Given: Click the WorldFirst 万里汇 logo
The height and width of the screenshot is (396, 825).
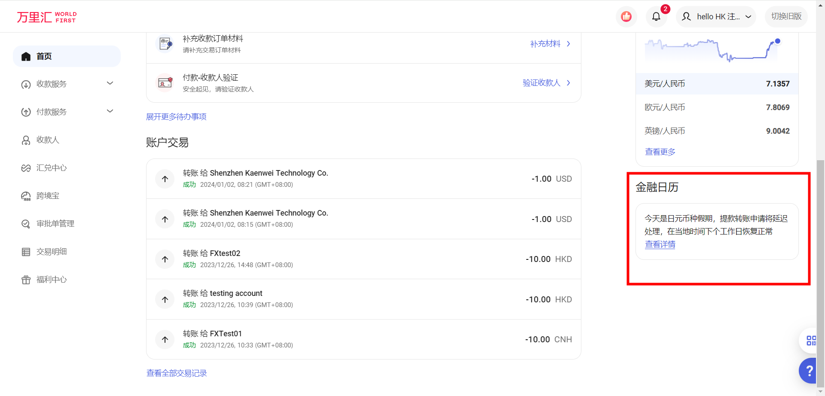Looking at the screenshot, I should click(x=47, y=17).
